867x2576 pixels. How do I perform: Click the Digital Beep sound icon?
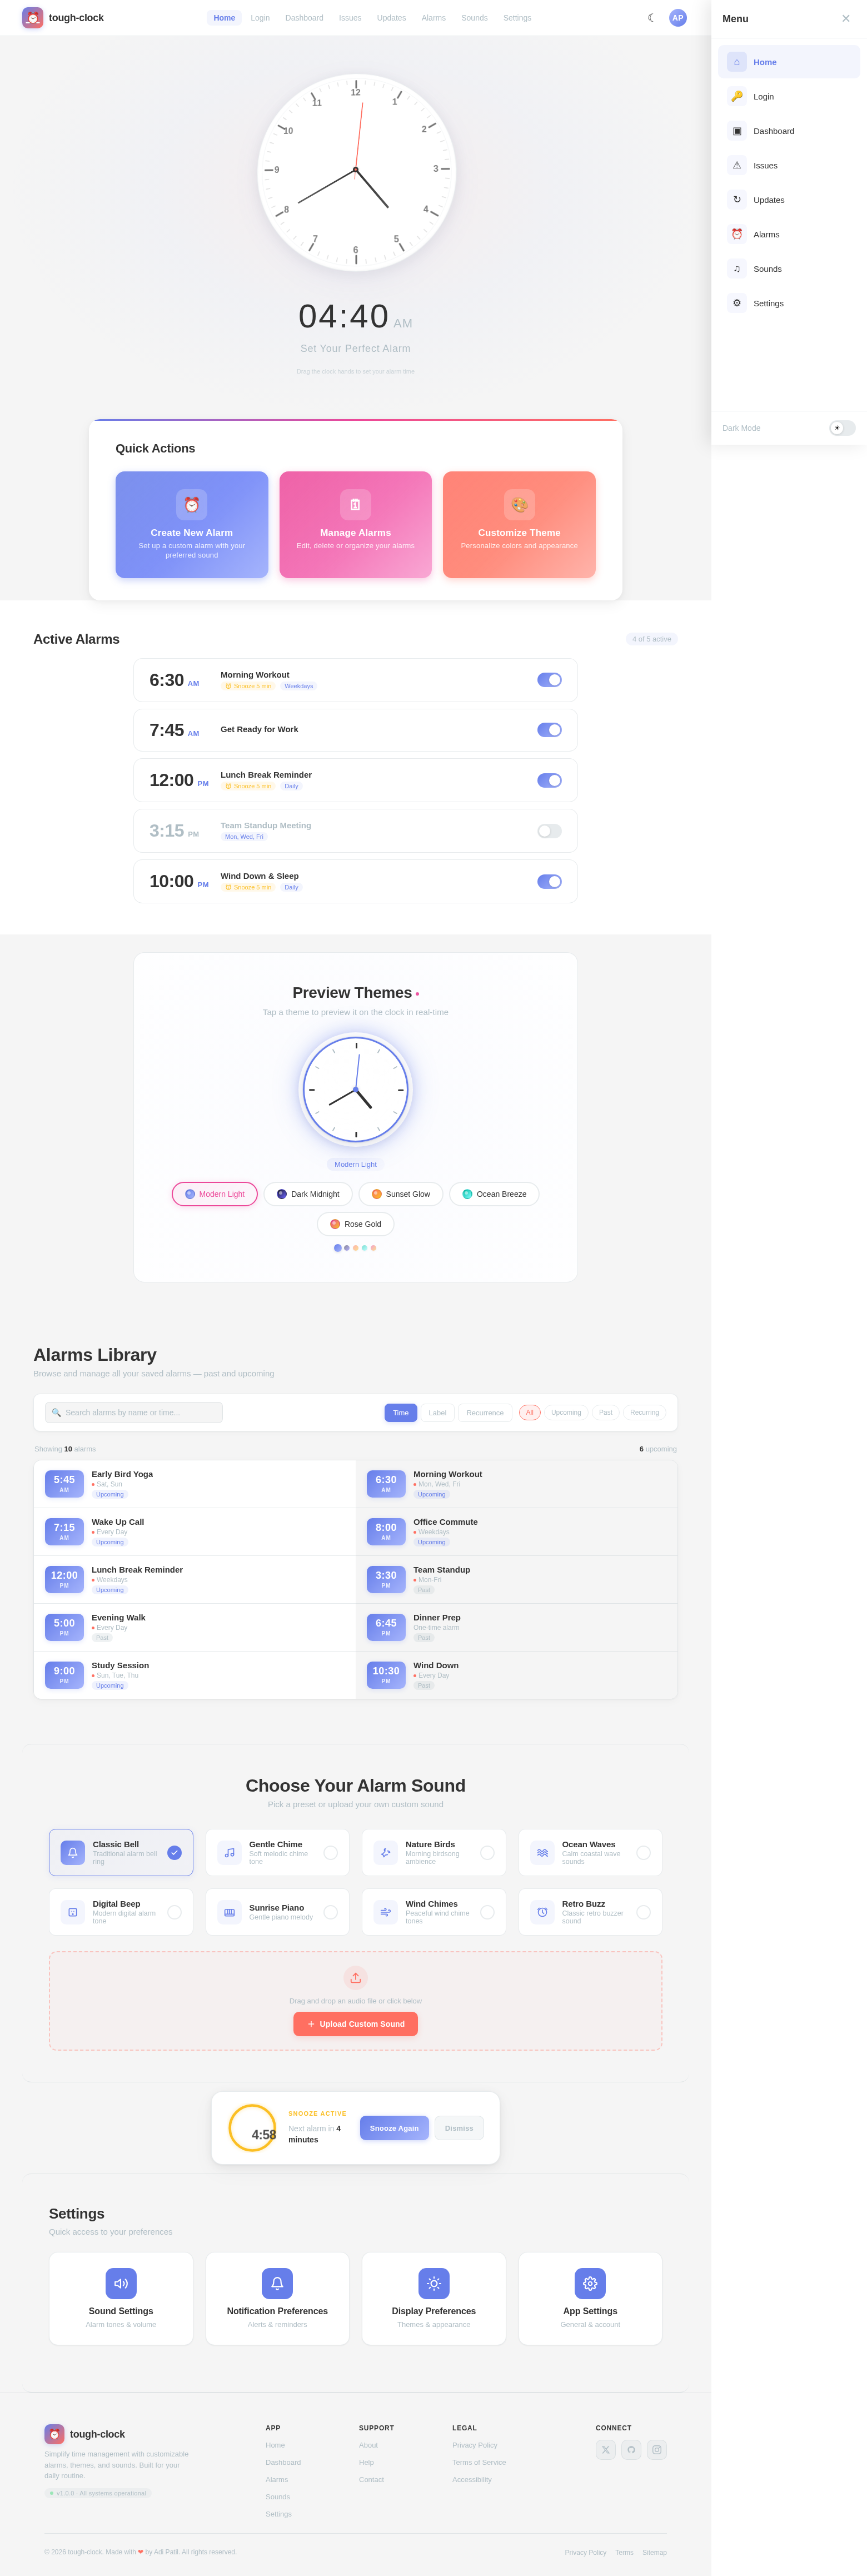click(73, 1913)
